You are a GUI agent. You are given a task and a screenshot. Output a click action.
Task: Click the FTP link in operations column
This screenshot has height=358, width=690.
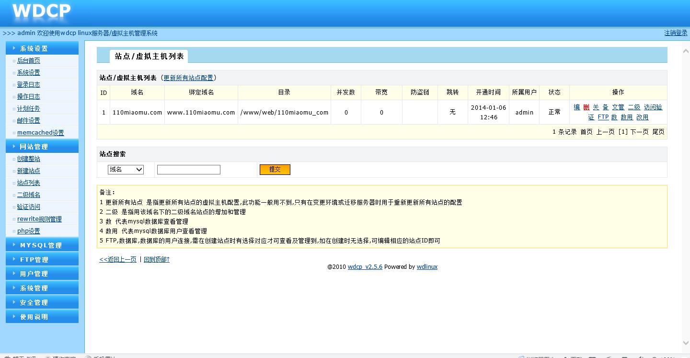point(603,117)
